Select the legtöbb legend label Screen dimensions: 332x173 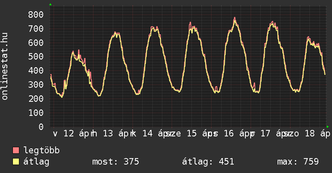pyautogui.click(x=41, y=150)
